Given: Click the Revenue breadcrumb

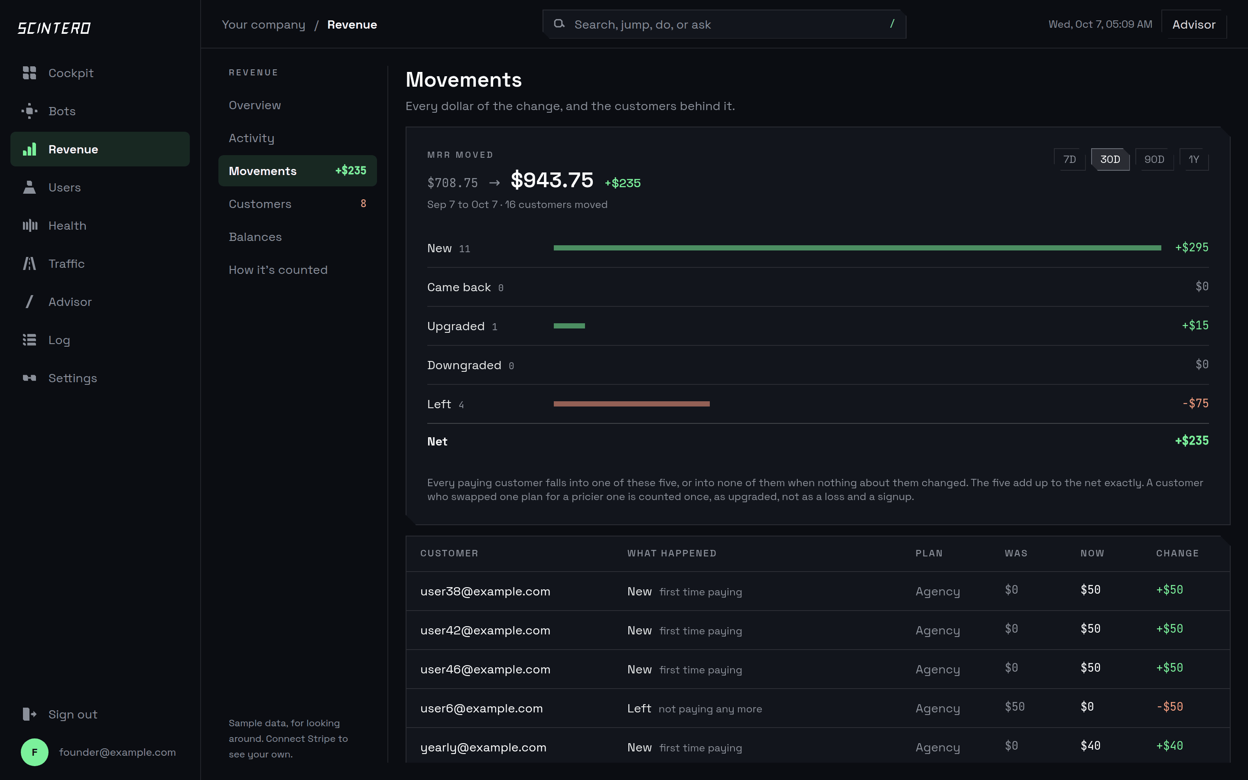Looking at the screenshot, I should pyautogui.click(x=352, y=24).
